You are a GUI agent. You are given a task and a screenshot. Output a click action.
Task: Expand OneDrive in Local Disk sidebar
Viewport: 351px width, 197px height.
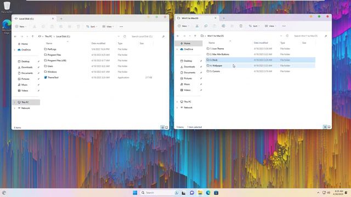pyautogui.click(x=15, y=50)
